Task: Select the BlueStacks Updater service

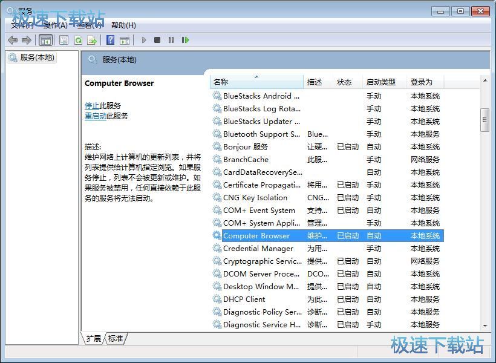Action: tap(261, 121)
